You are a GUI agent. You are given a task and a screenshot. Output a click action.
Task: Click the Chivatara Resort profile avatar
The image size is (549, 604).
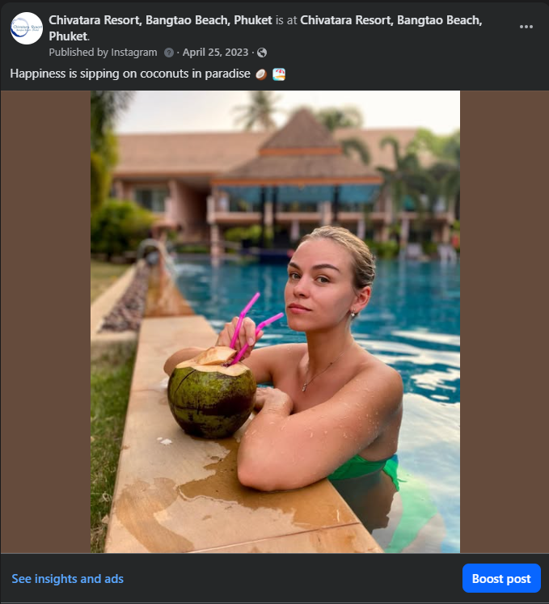27,28
